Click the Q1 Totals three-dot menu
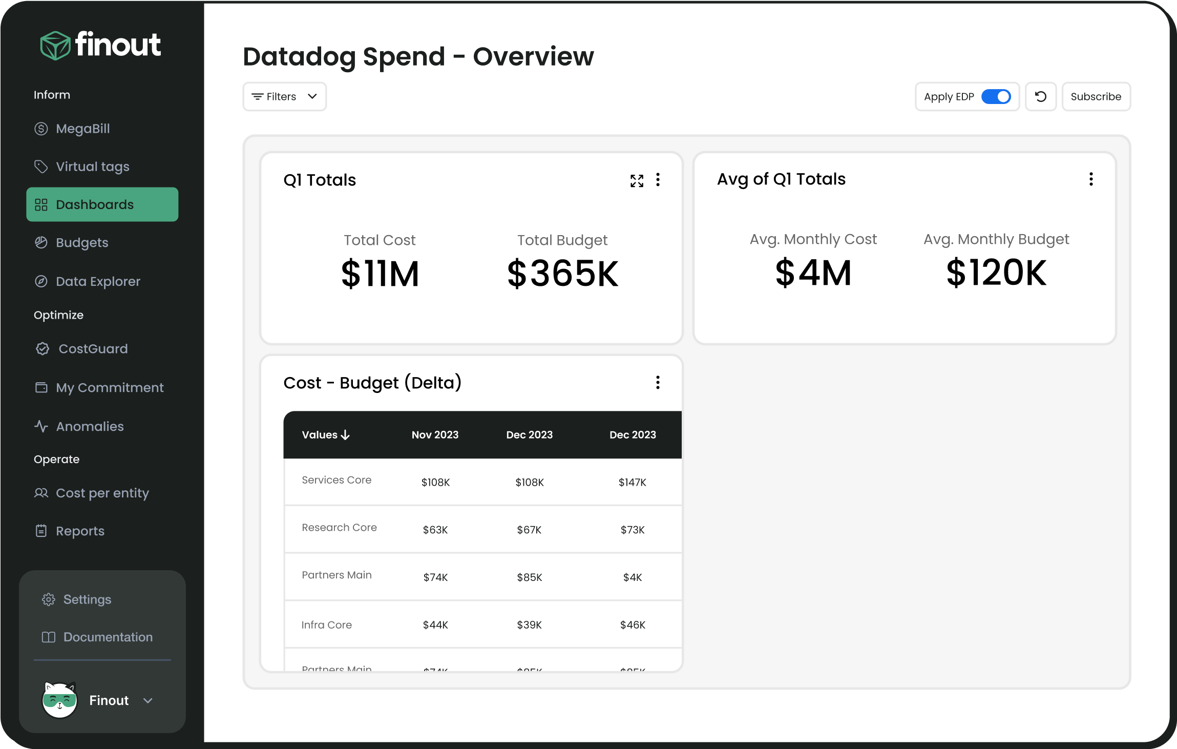Image resolution: width=1177 pixels, height=749 pixels. [x=658, y=179]
